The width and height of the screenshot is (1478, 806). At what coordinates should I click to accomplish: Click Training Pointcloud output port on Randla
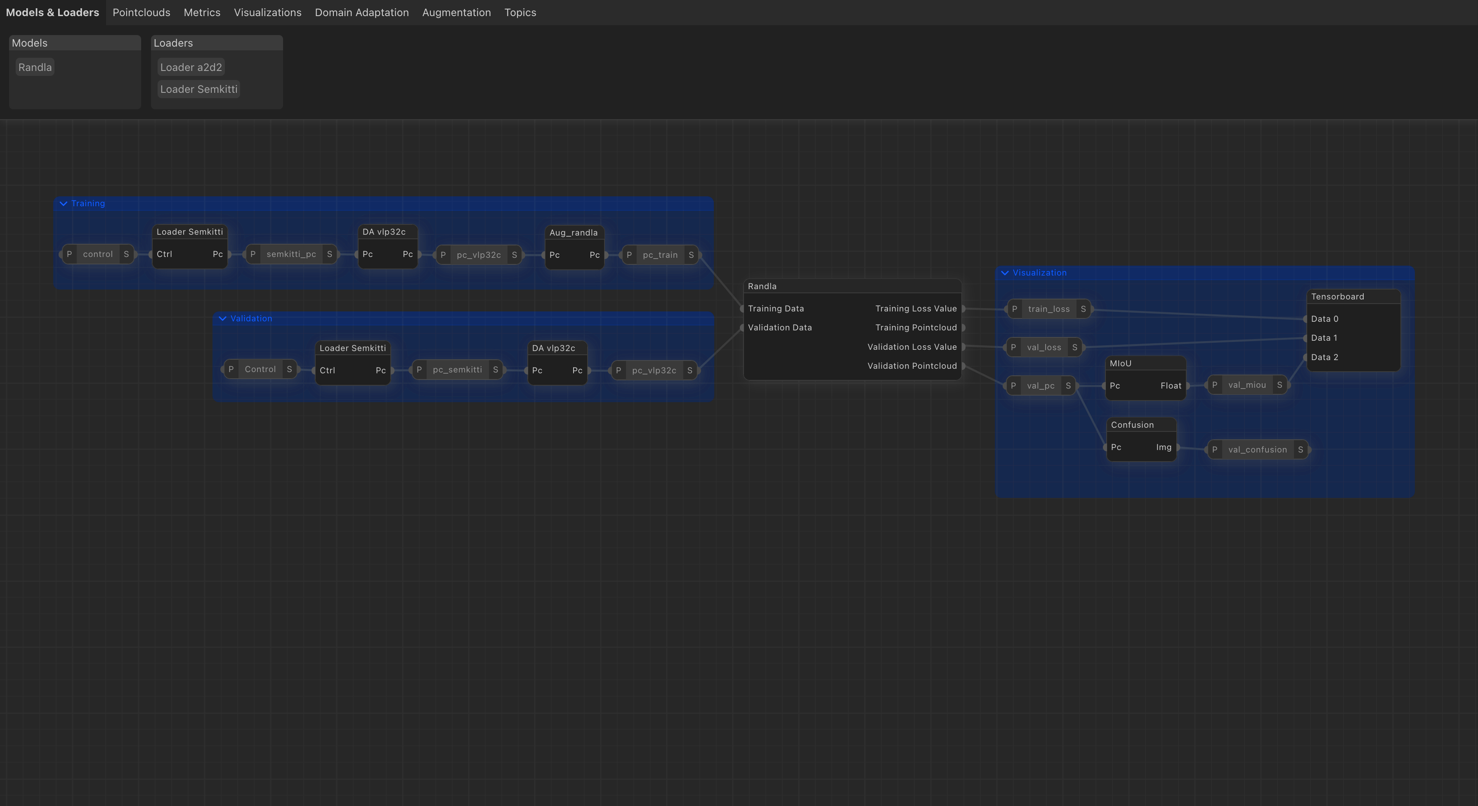(x=963, y=328)
